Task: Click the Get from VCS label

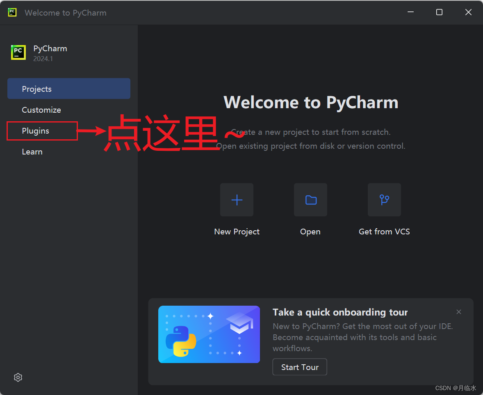Action: click(385, 232)
